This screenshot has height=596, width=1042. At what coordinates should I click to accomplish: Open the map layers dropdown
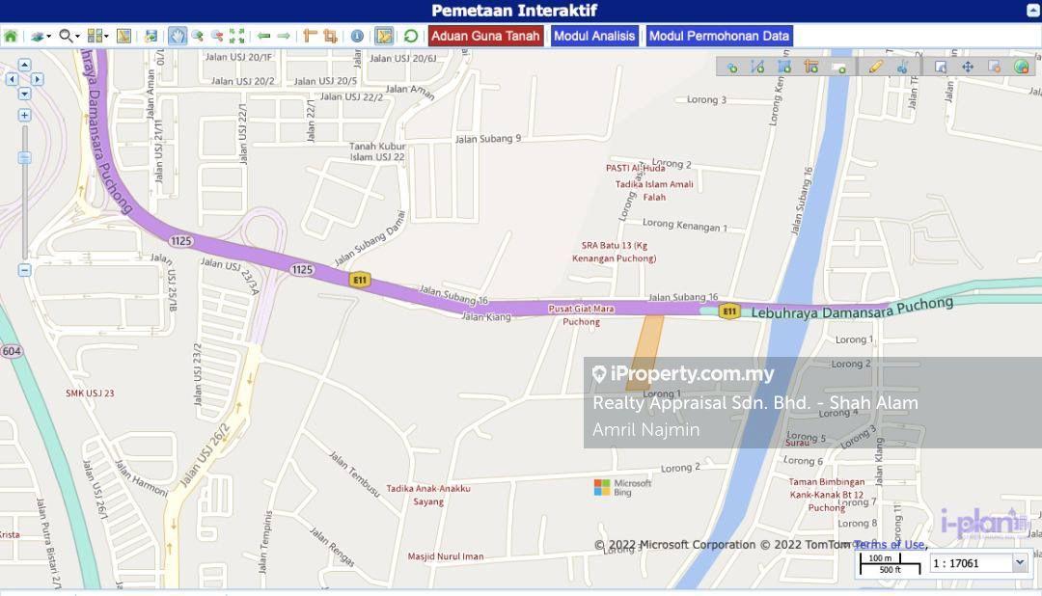click(x=40, y=36)
